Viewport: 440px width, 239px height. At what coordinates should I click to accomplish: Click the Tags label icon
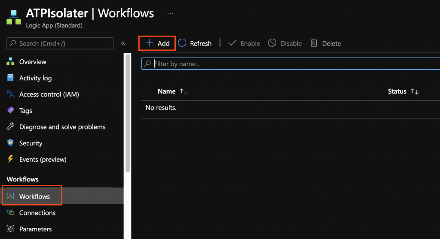[11, 110]
